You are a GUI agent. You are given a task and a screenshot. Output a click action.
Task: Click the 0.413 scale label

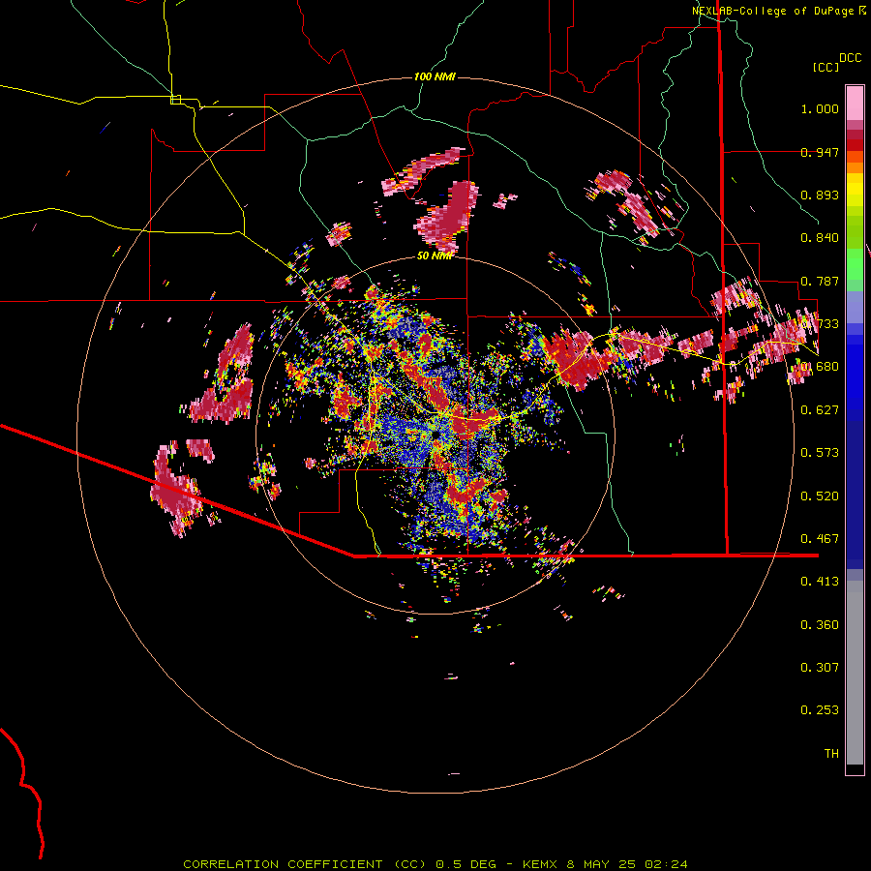[x=820, y=582]
